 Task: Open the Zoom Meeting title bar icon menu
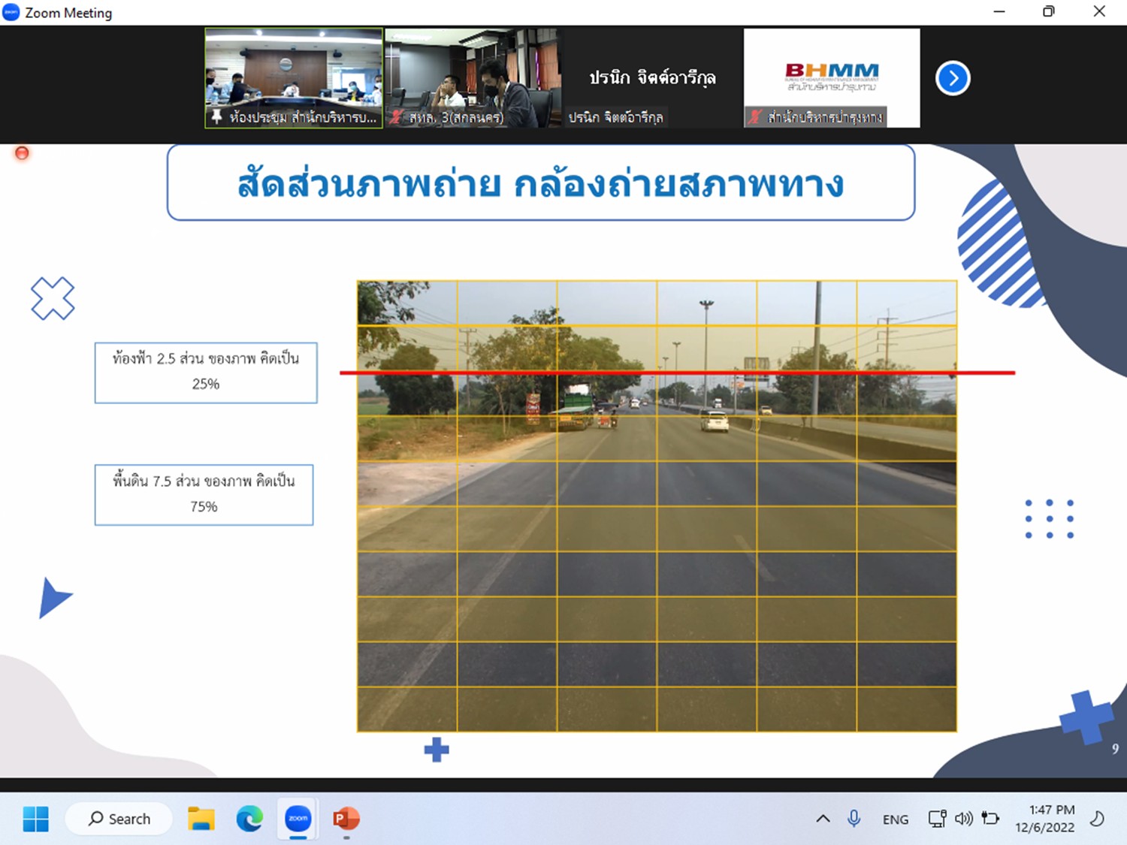[11, 12]
